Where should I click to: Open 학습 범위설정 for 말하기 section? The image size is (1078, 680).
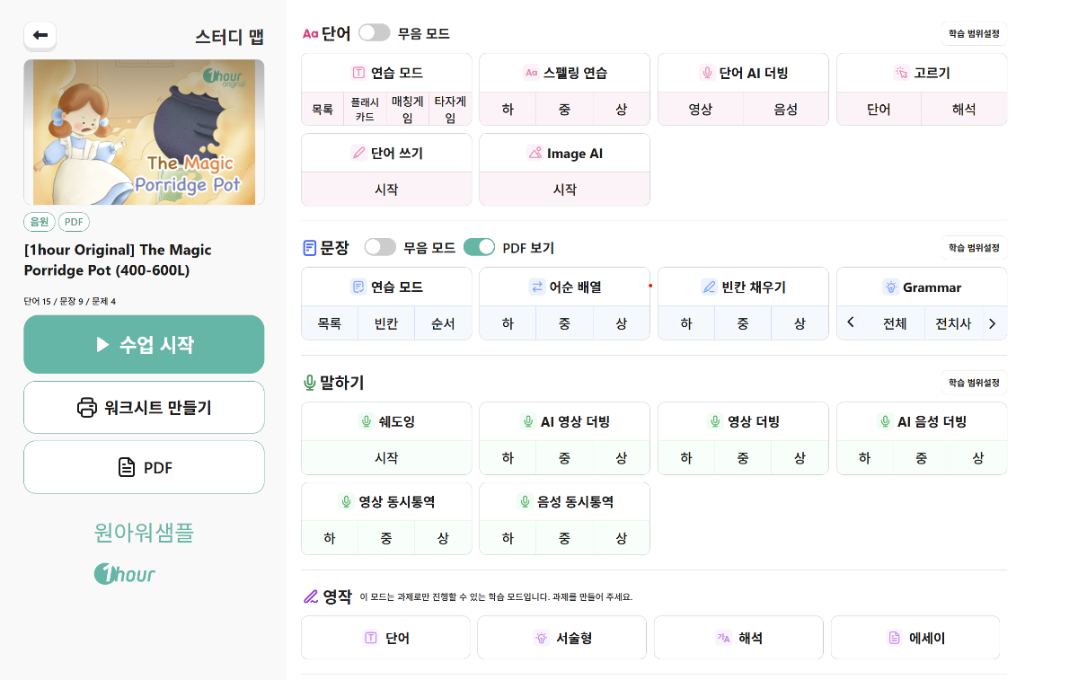pos(974,383)
